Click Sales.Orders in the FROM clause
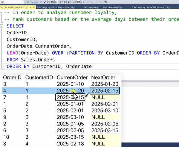 click(x=38, y=60)
